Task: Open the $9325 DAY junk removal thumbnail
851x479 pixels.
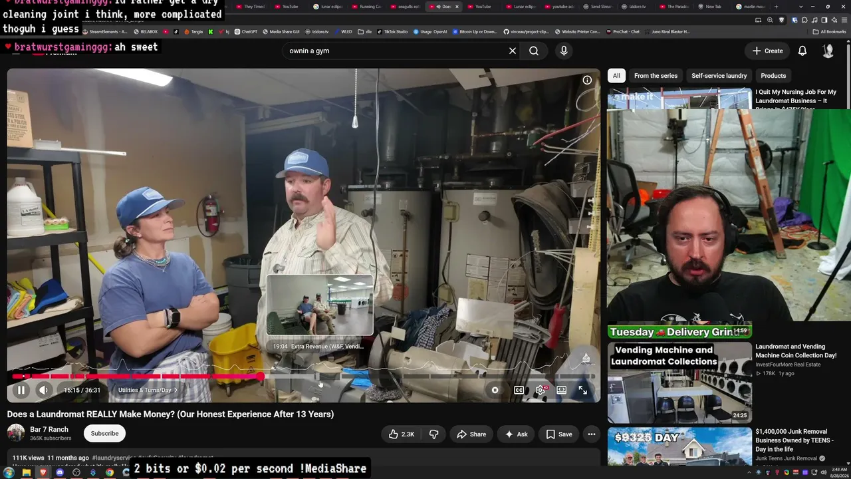Action: click(x=679, y=447)
